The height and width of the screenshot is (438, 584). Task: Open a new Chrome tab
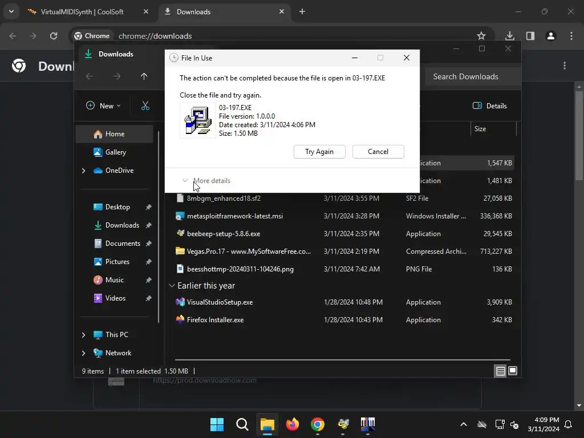click(x=302, y=11)
